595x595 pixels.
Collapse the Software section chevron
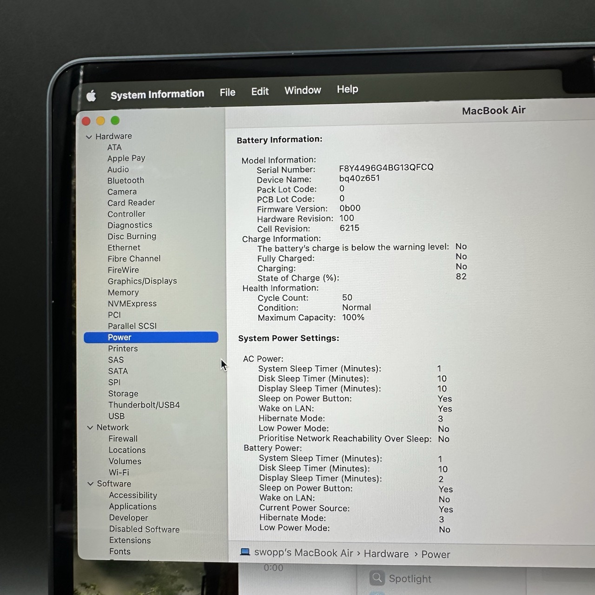pyautogui.click(x=91, y=484)
